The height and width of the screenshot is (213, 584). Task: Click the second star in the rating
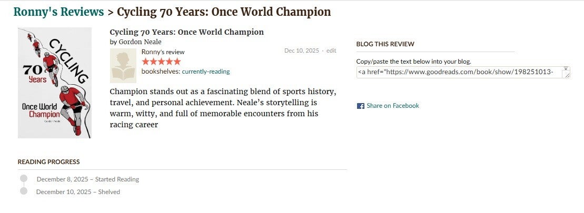coord(153,62)
